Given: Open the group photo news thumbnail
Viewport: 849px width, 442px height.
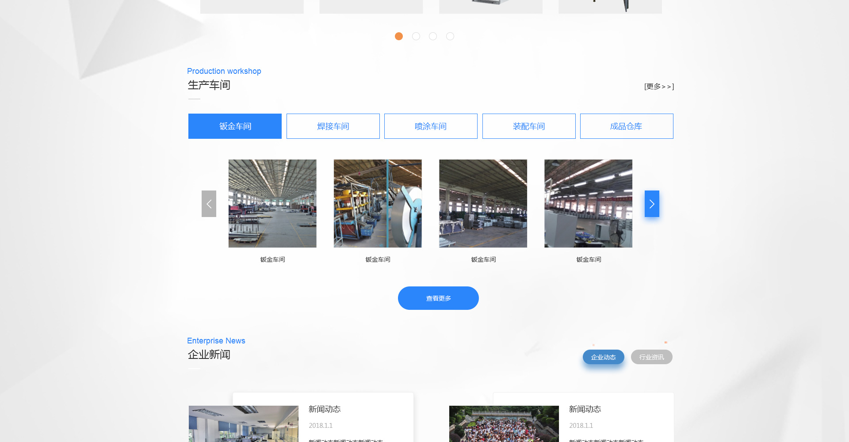Looking at the screenshot, I should (x=504, y=423).
